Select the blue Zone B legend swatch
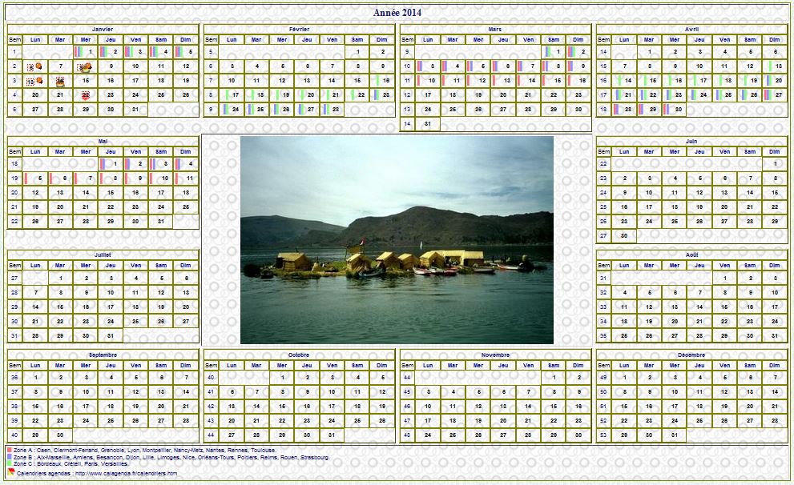The height and width of the screenshot is (485, 794). [x=10, y=458]
